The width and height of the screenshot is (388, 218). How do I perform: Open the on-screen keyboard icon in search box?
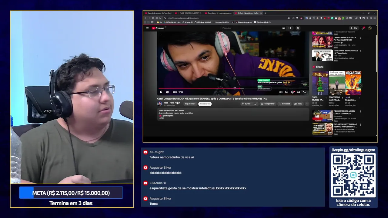283,28
